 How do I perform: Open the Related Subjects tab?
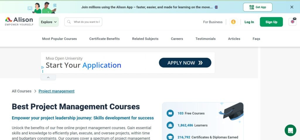pos(145,39)
